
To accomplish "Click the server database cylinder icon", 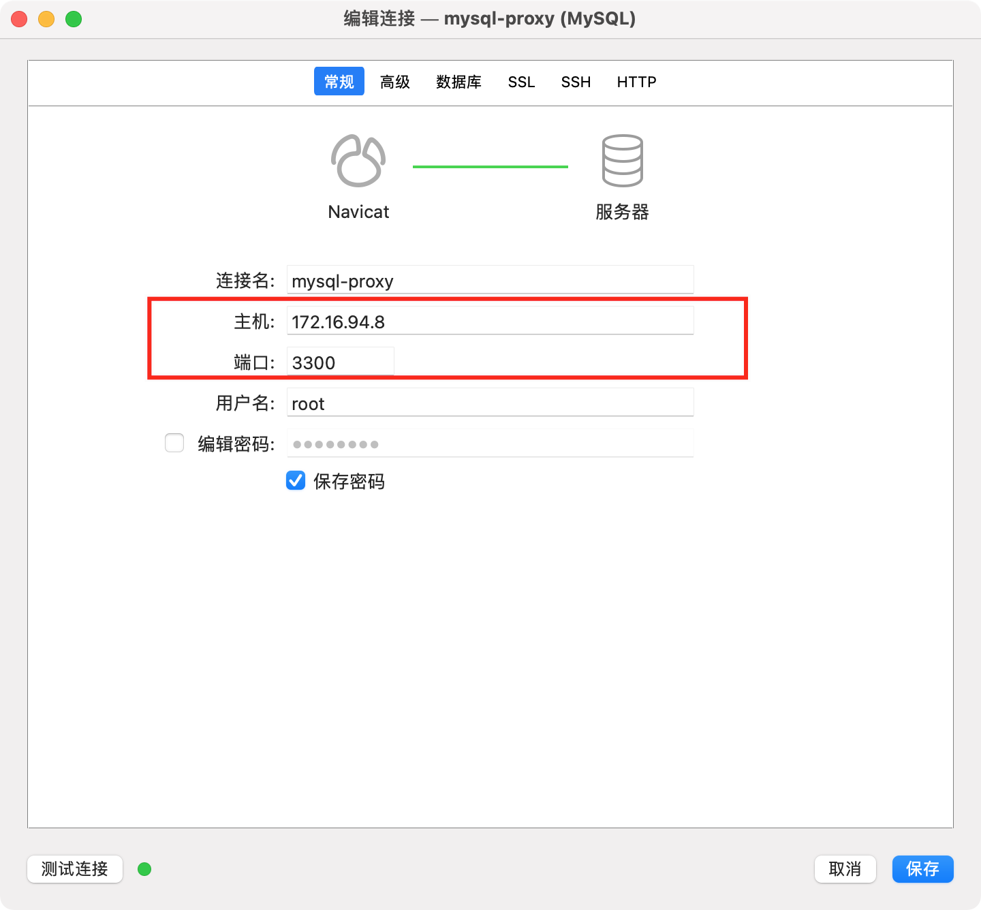I will point(622,161).
